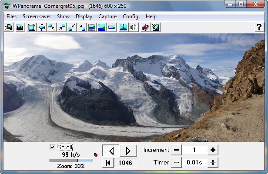
Task: Click the small red icon beside frame rate
Action: tap(96, 154)
